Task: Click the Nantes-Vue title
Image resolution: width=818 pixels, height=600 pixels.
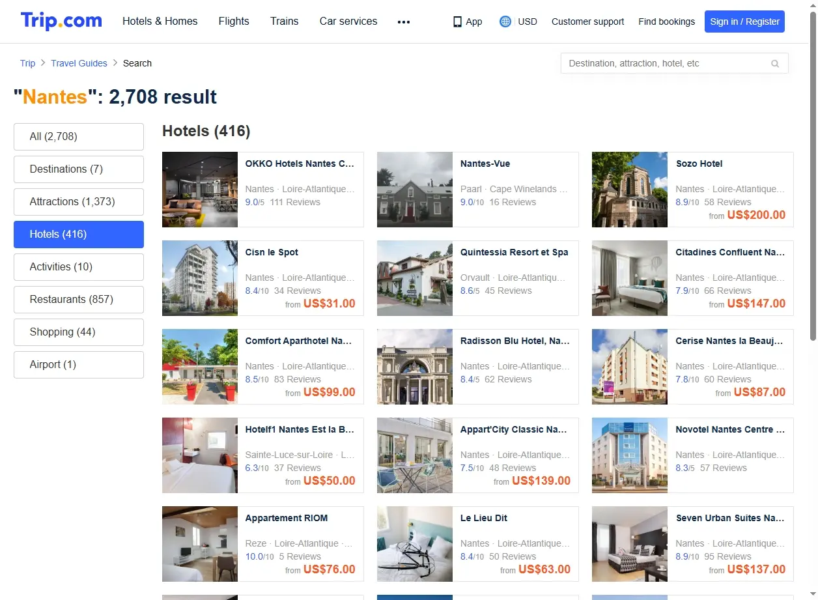Action: click(485, 164)
